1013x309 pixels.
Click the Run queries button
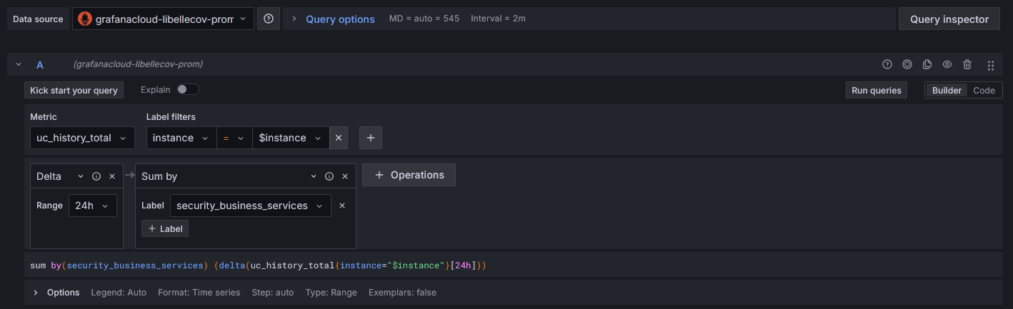(x=877, y=91)
